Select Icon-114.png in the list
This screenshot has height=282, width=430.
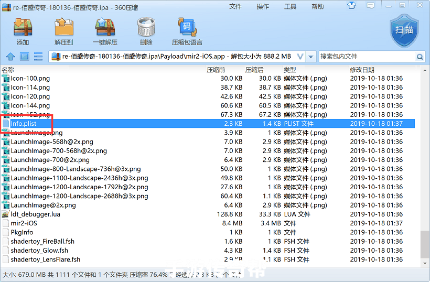click(x=30, y=88)
